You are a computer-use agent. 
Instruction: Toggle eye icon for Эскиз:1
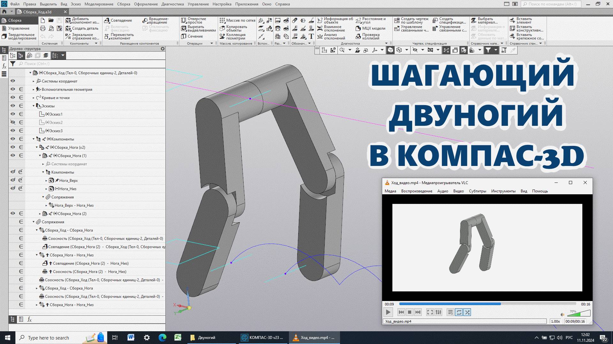tap(13, 114)
